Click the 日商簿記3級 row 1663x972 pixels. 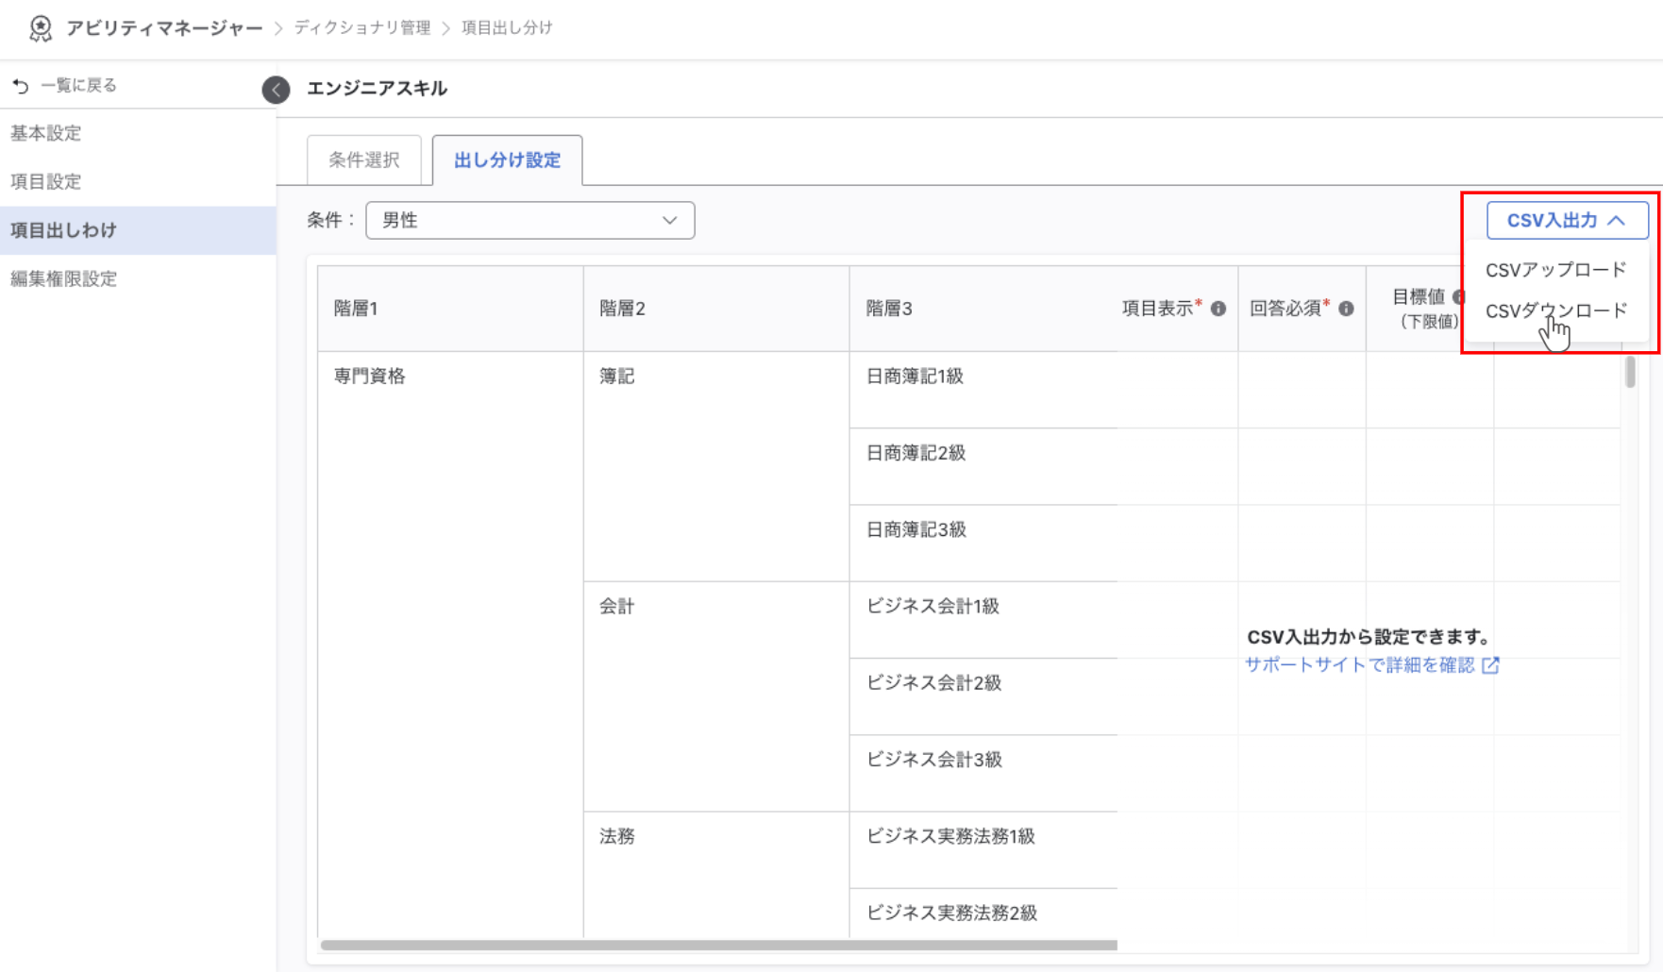click(x=983, y=544)
